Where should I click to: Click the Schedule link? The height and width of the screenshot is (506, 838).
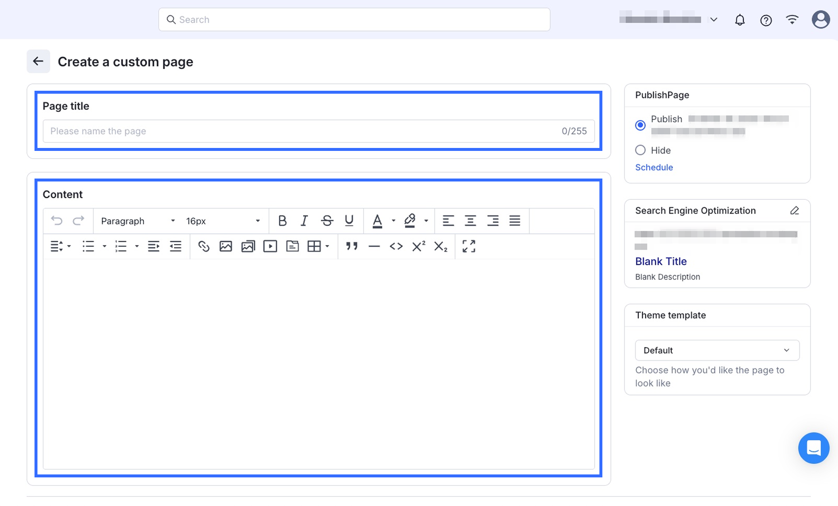654,167
